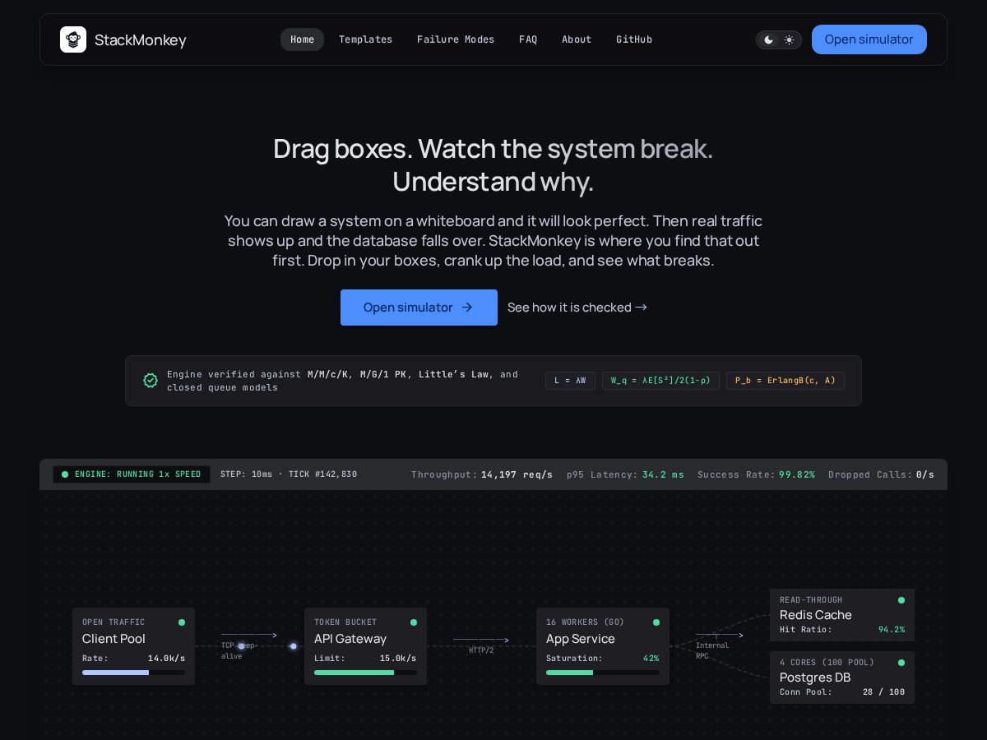Viewport: 987px width, 740px height.
Task: Click the Rate 14.0k/s value
Action: click(x=166, y=659)
